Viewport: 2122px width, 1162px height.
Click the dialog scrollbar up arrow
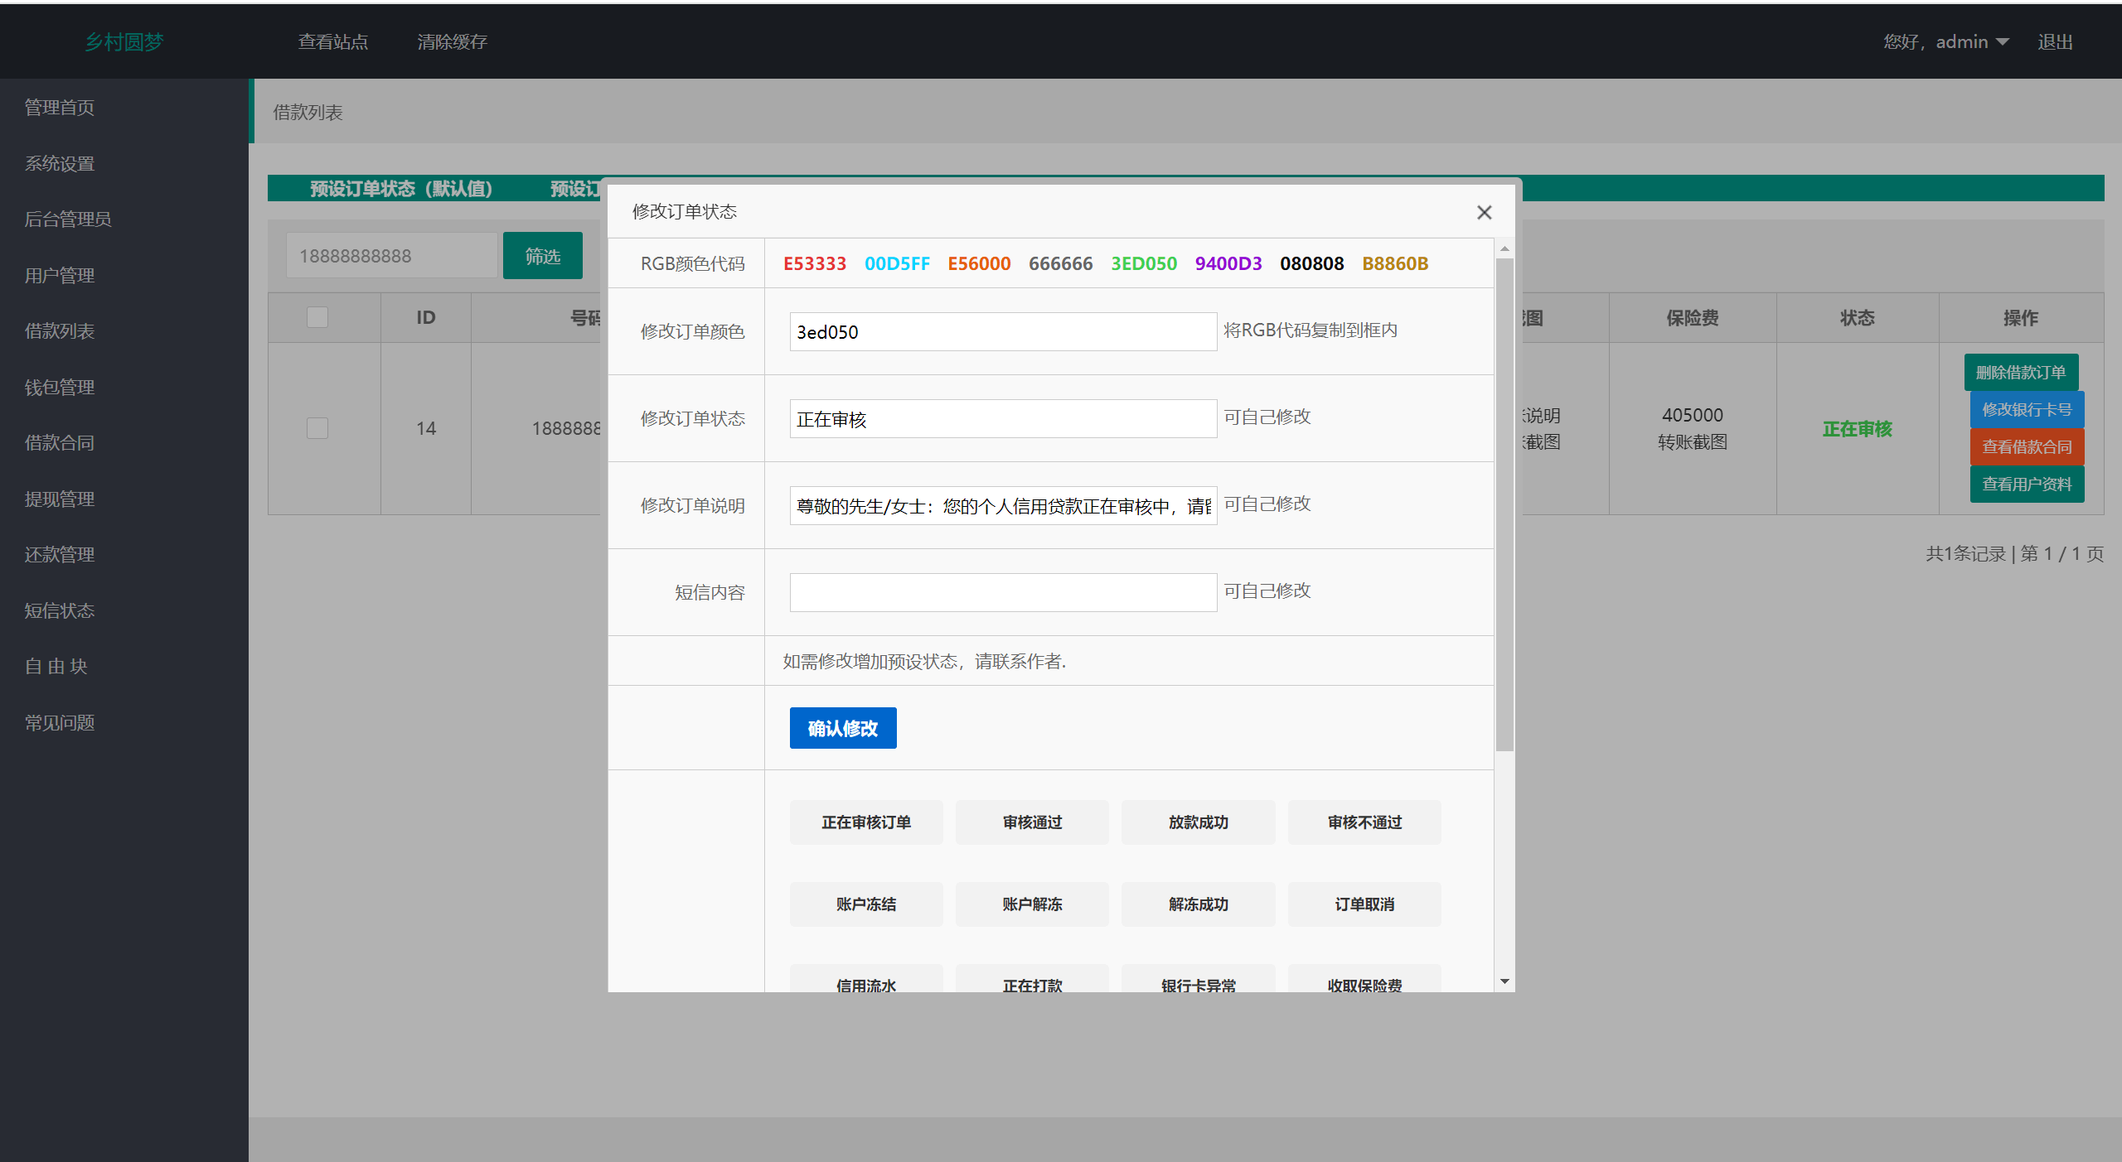point(1504,248)
